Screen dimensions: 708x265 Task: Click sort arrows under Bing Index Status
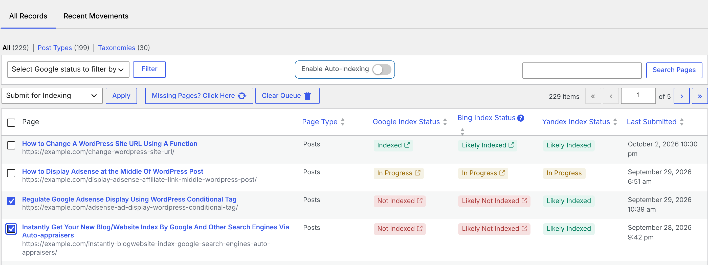462,132
